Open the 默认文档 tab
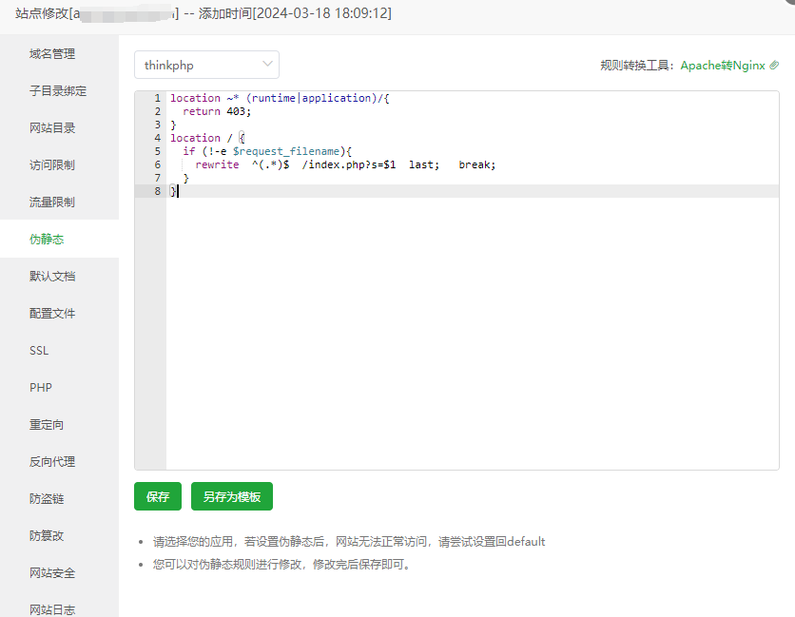 click(52, 277)
